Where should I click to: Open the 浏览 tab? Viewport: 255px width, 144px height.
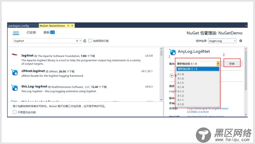[x=16, y=33]
